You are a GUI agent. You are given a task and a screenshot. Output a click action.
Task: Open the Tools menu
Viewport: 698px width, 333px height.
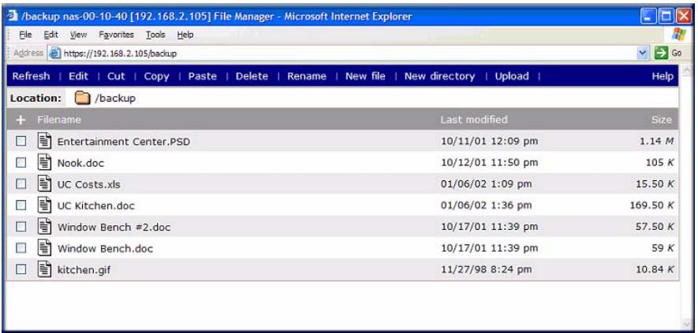click(155, 35)
